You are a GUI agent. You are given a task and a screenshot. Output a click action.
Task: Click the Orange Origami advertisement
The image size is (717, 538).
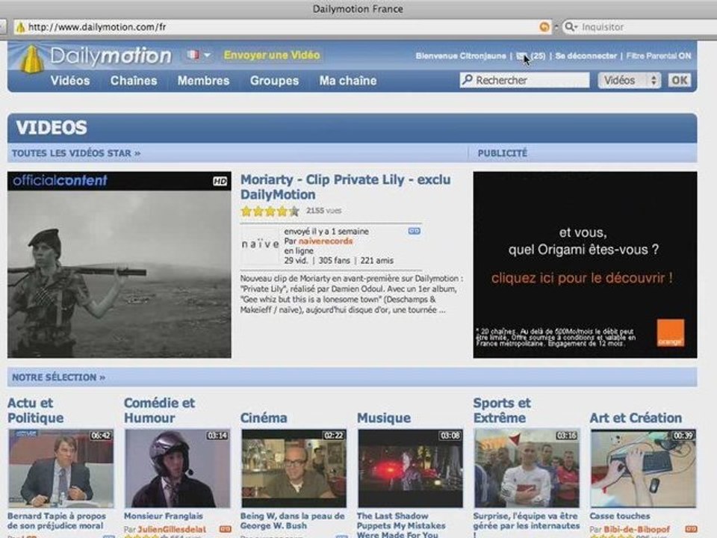coord(585,265)
